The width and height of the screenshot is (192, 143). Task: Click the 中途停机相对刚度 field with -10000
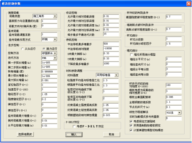pos(111,48)
